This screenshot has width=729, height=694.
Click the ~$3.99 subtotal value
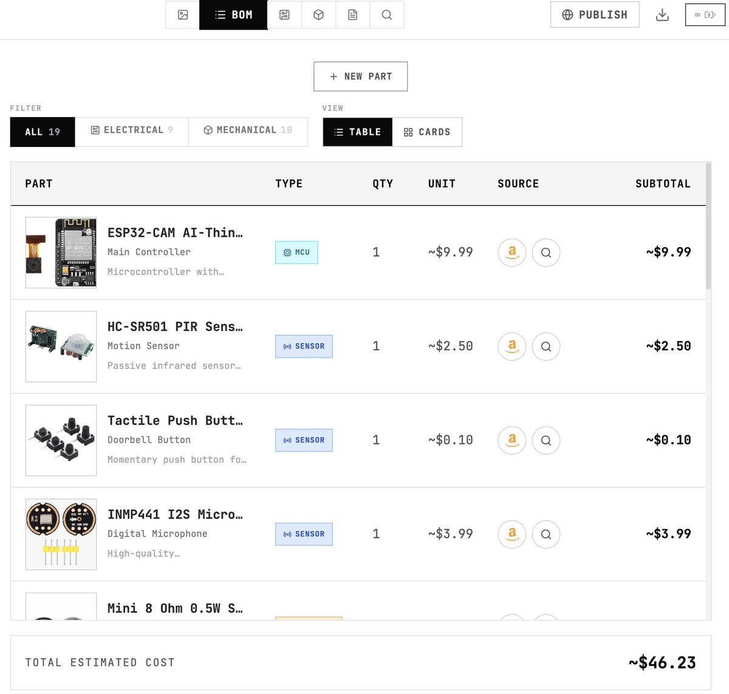click(668, 534)
